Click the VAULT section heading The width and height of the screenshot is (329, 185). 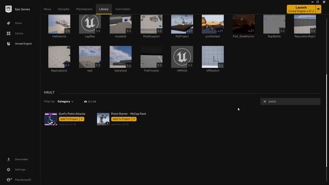point(49,92)
